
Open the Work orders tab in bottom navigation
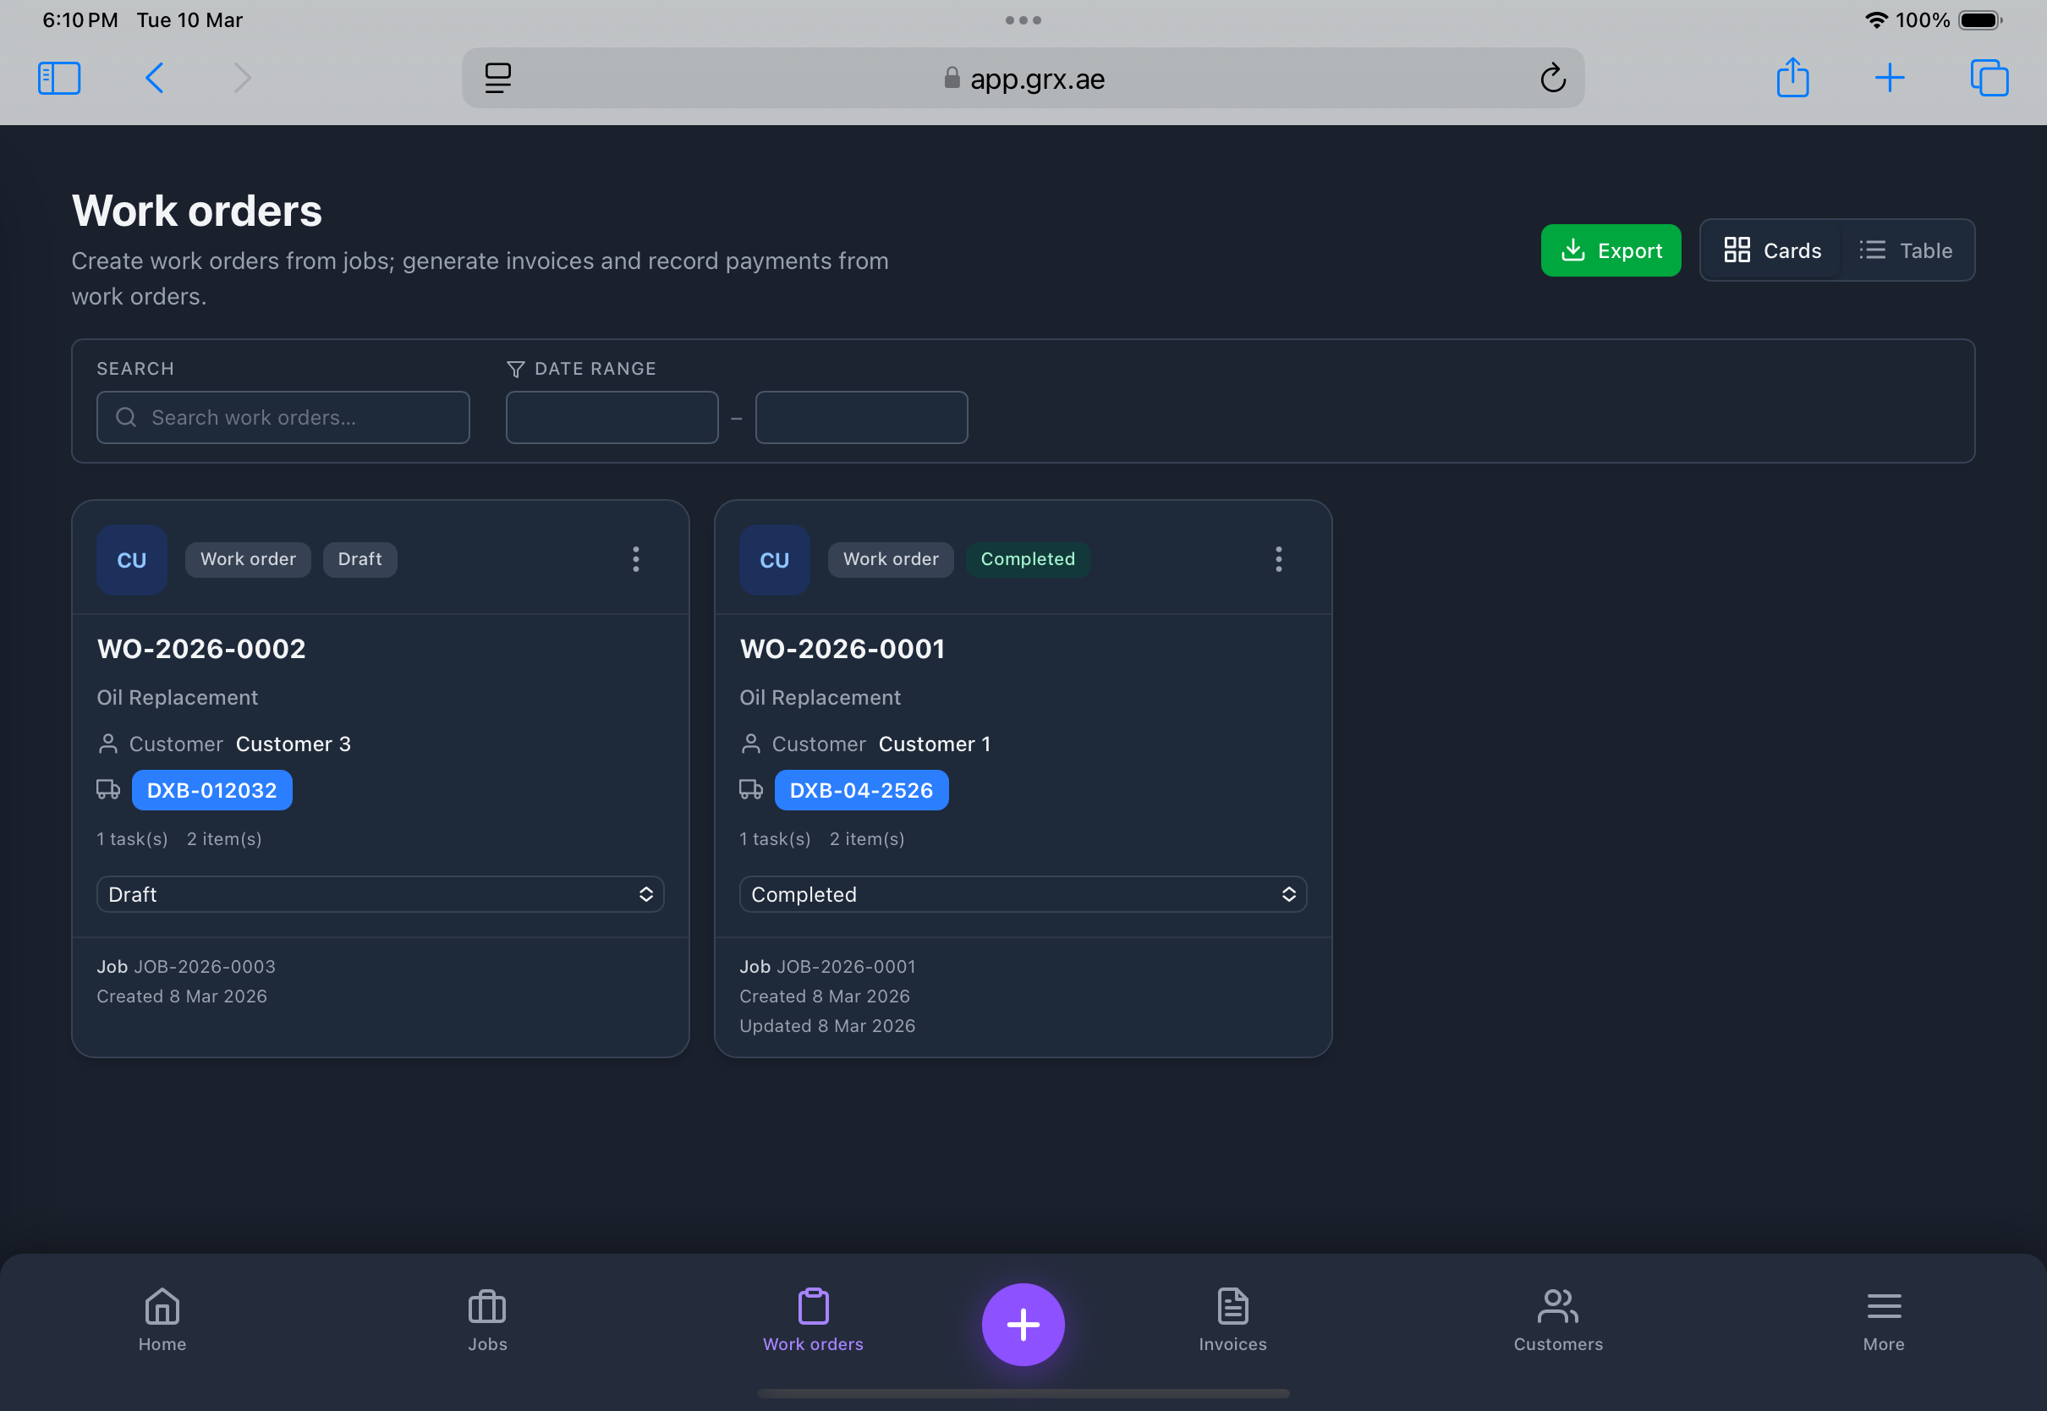(x=812, y=1324)
